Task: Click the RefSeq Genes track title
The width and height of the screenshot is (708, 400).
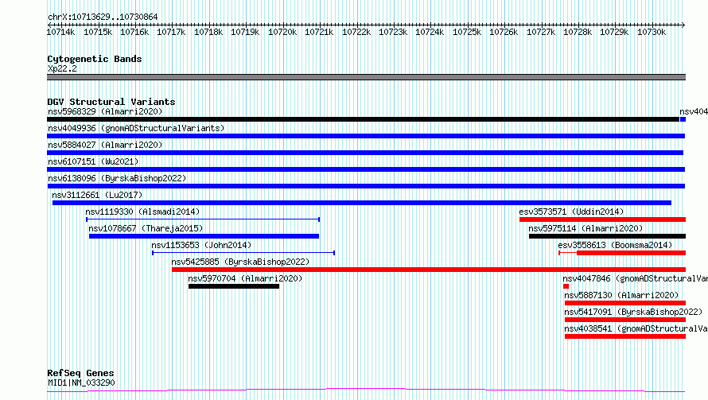Action: click(x=80, y=373)
